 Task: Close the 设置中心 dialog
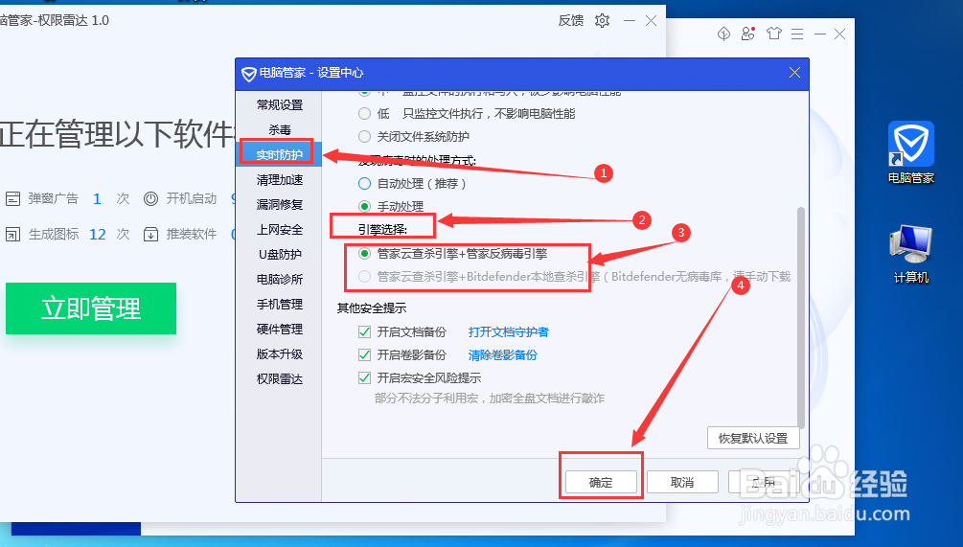pos(794,73)
